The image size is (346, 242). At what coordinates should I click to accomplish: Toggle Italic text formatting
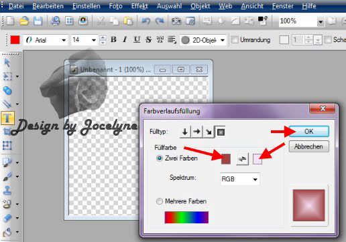tap(125, 39)
